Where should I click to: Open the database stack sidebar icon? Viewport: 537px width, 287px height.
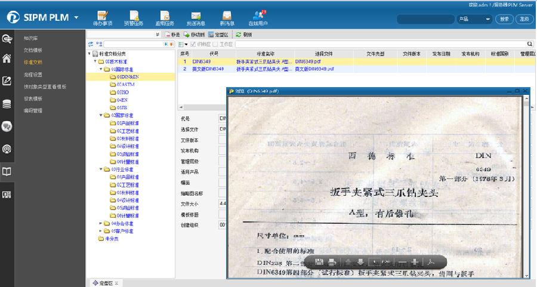coord(7,104)
